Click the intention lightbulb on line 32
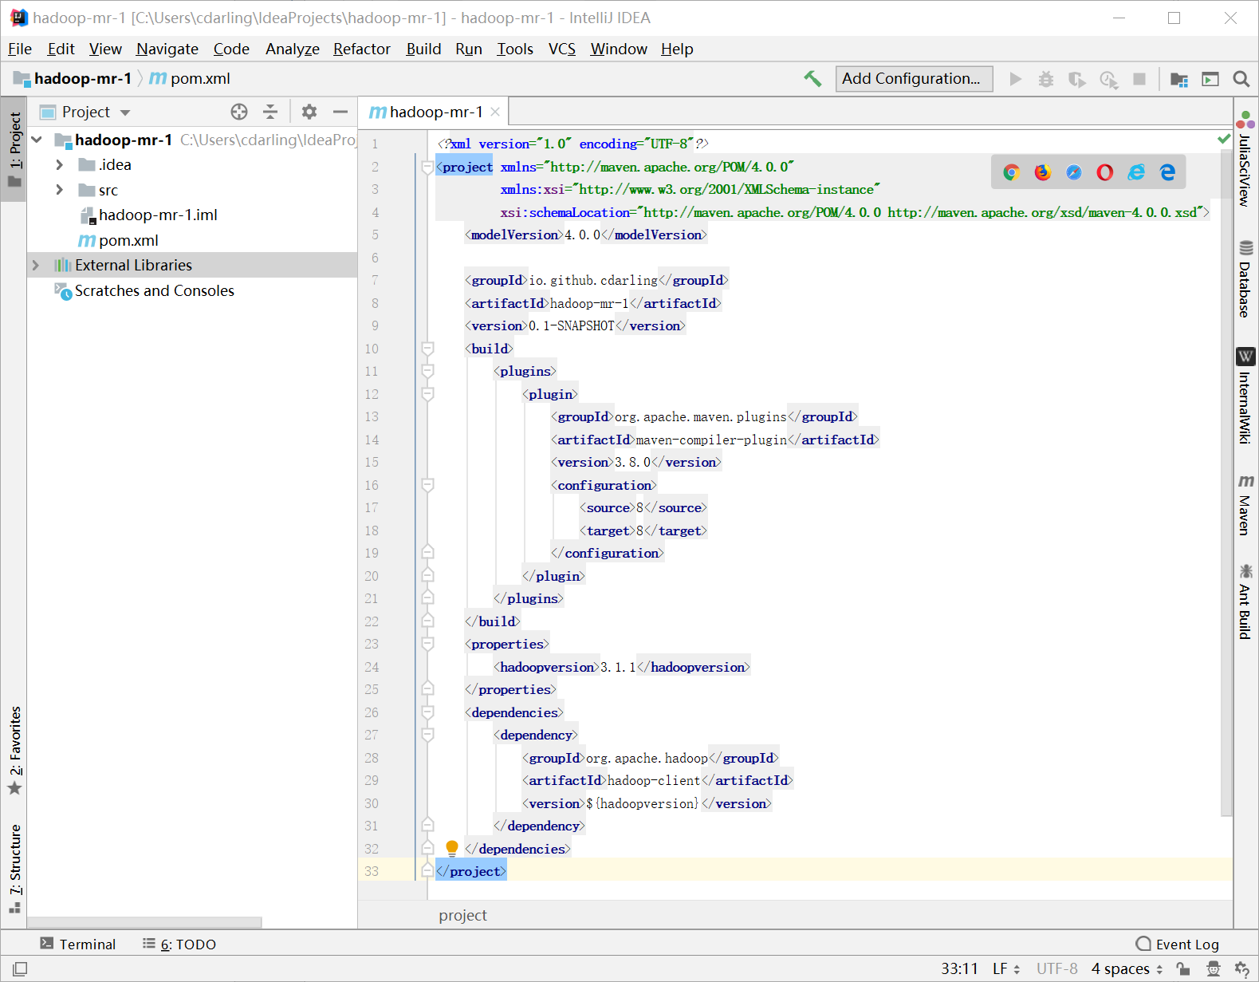The height and width of the screenshot is (982, 1259). click(452, 847)
